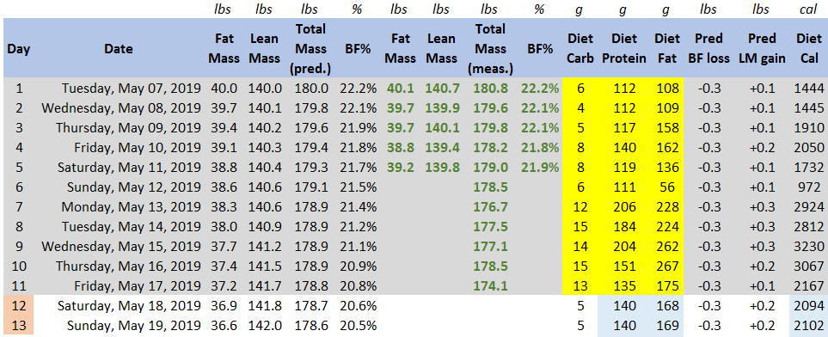Select the Date column header cell
The height and width of the screenshot is (337, 828).
pos(119,49)
